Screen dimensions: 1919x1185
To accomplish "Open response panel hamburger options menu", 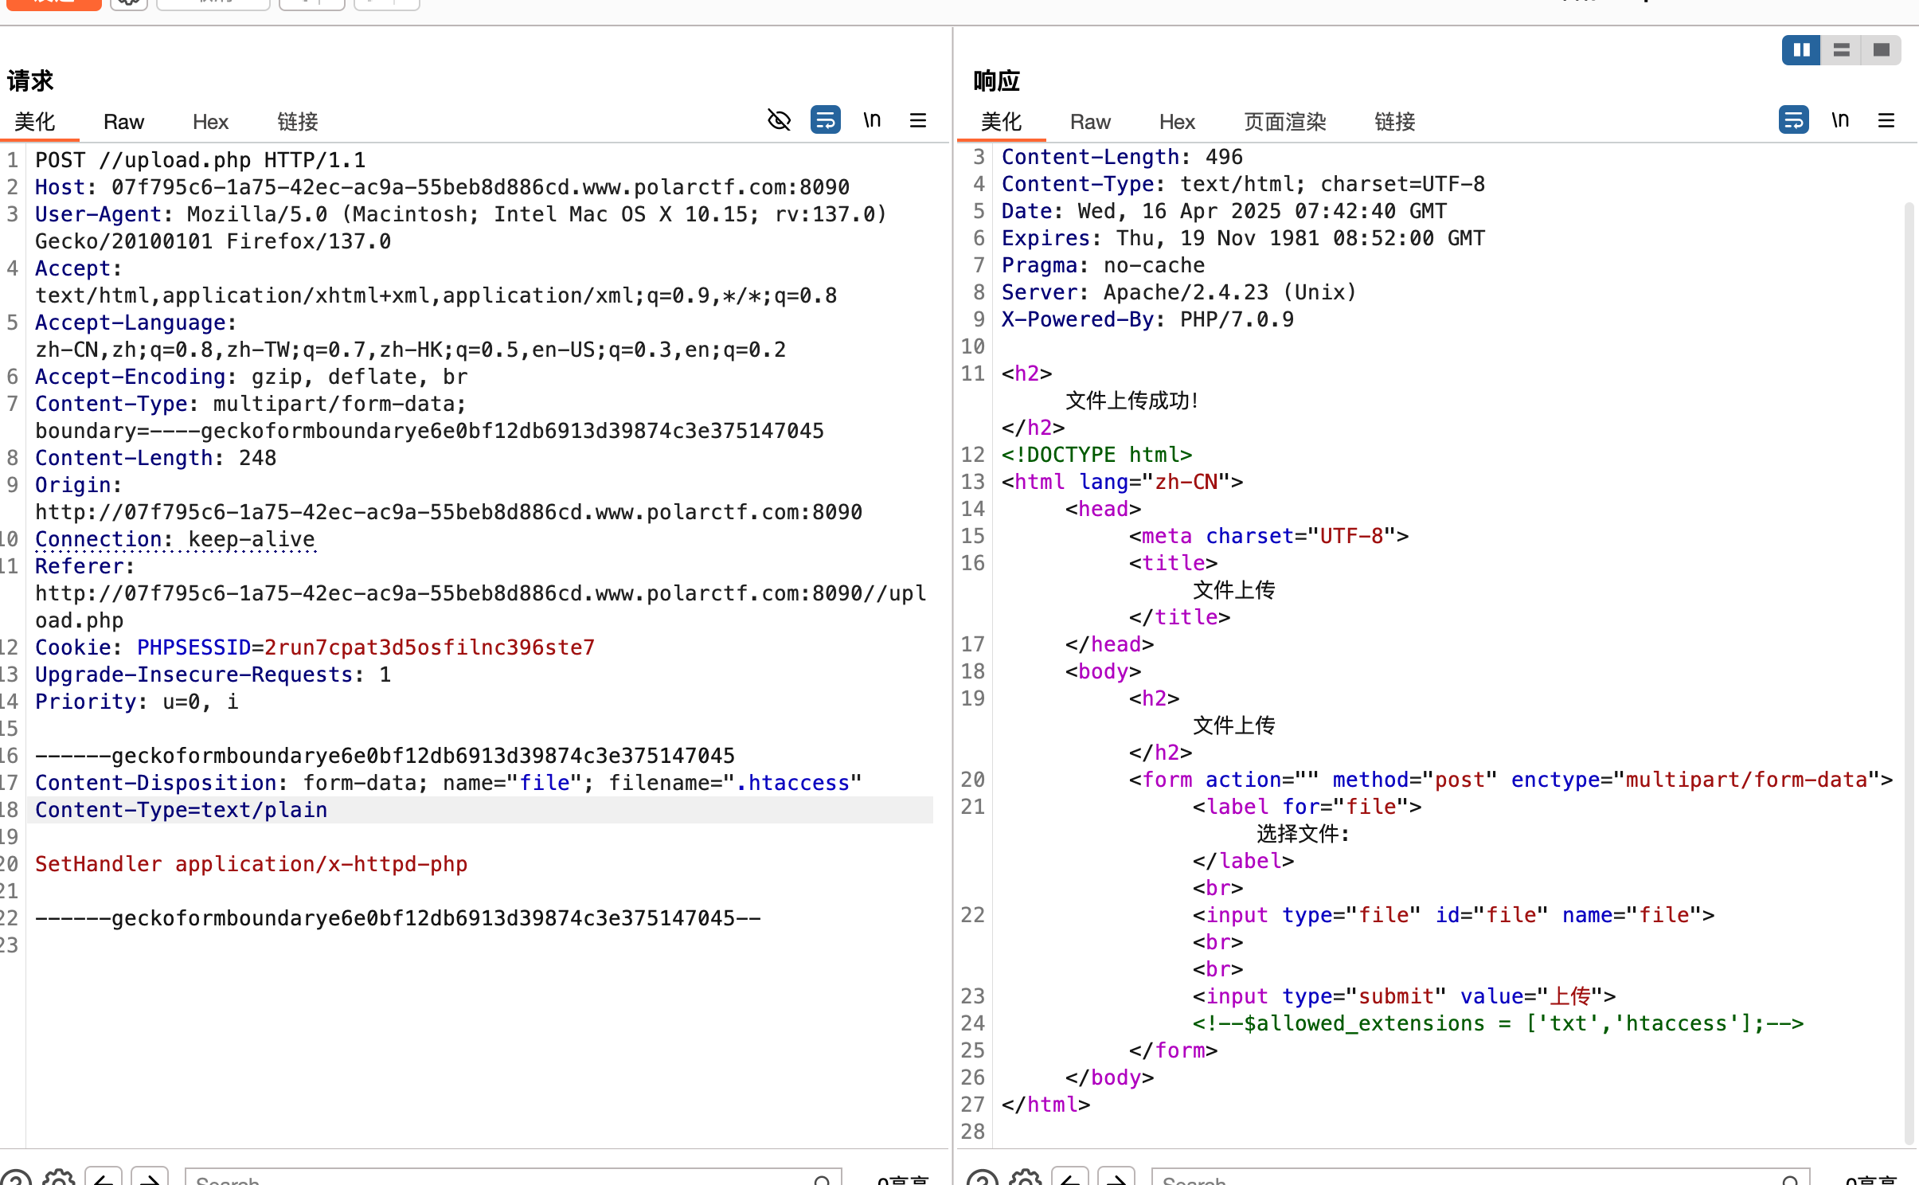I will pyautogui.click(x=1886, y=120).
